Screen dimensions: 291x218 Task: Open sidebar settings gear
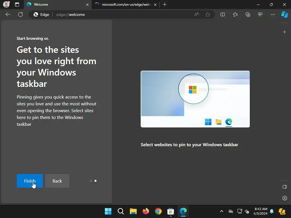[284, 198]
